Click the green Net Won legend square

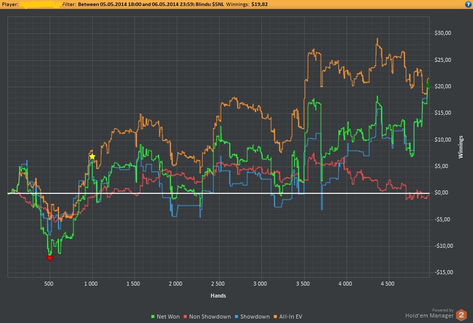pyautogui.click(x=153, y=317)
